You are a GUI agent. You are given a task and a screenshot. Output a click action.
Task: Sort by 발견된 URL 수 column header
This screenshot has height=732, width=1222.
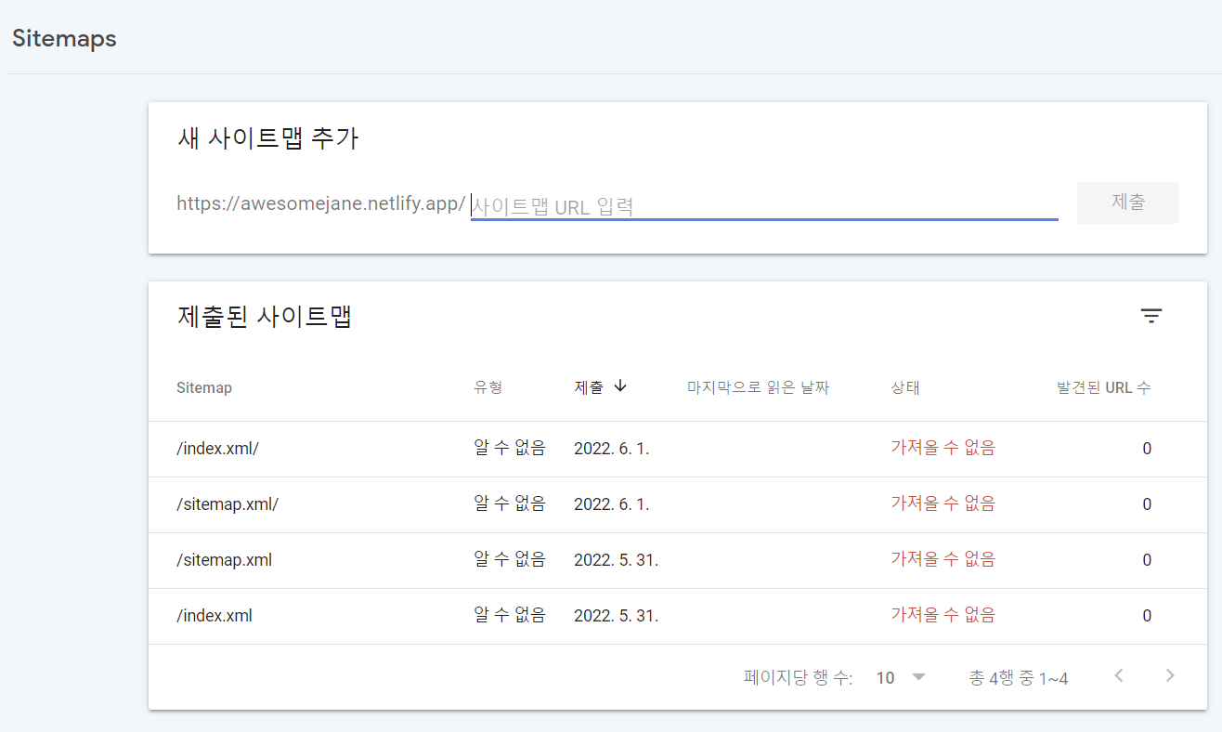point(1104,387)
